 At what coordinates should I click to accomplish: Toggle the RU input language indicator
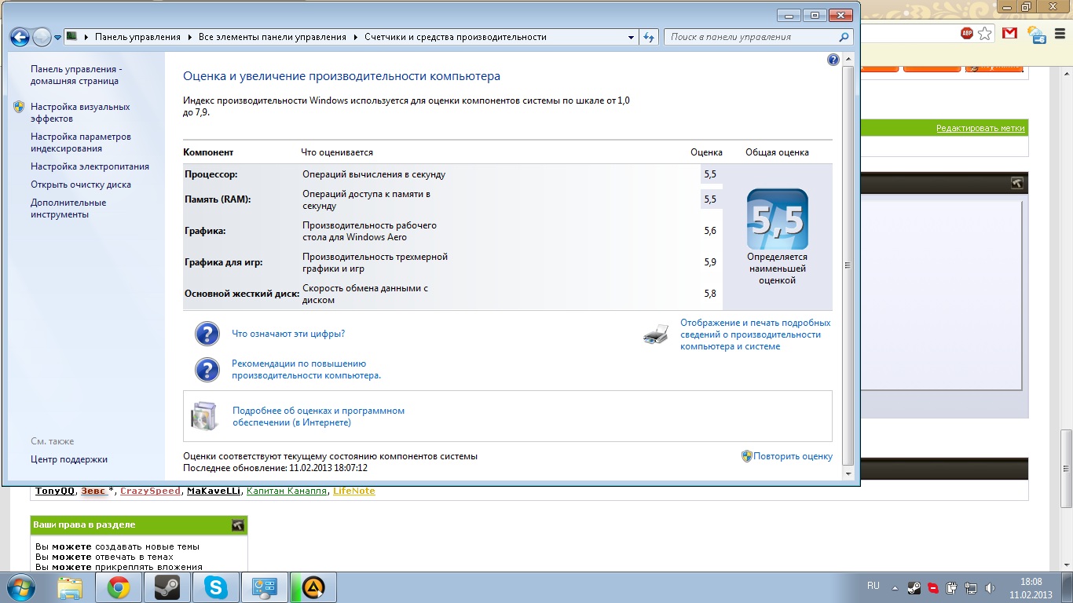coord(873,587)
